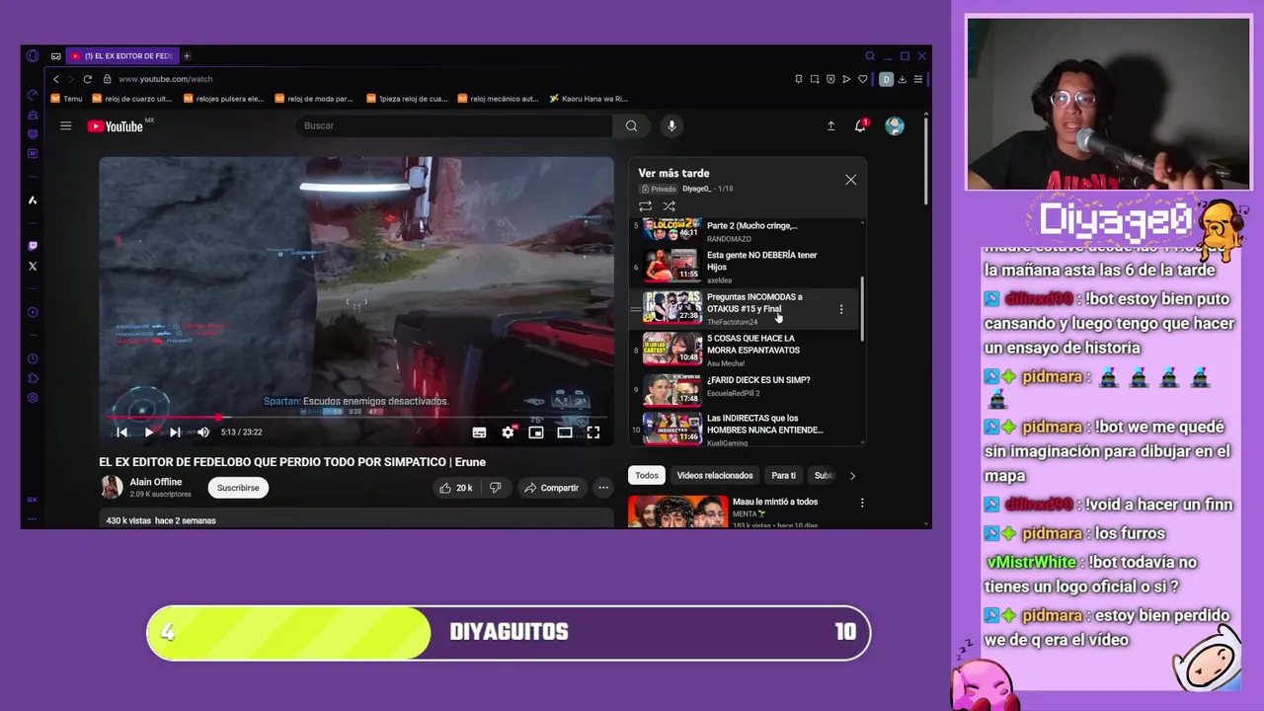Viewport: 1264px width, 711px height.
Task: Toggle video subtitles
Action: click(x=479, y=432)
